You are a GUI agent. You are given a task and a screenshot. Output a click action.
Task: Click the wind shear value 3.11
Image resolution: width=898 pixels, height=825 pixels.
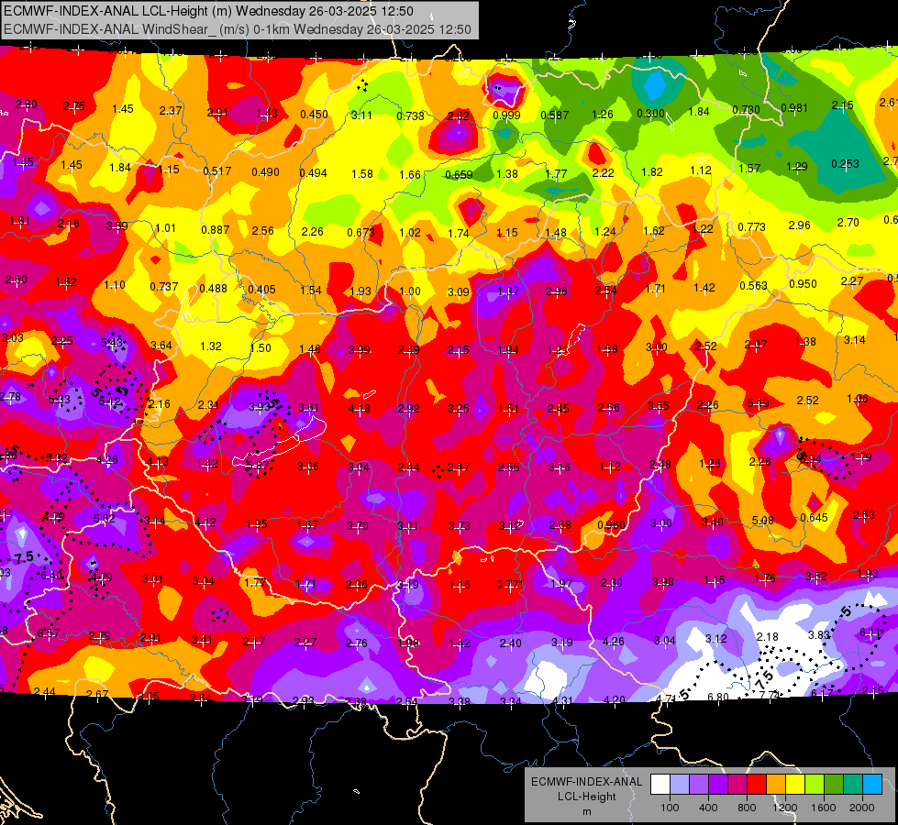[x=361, y=115]
